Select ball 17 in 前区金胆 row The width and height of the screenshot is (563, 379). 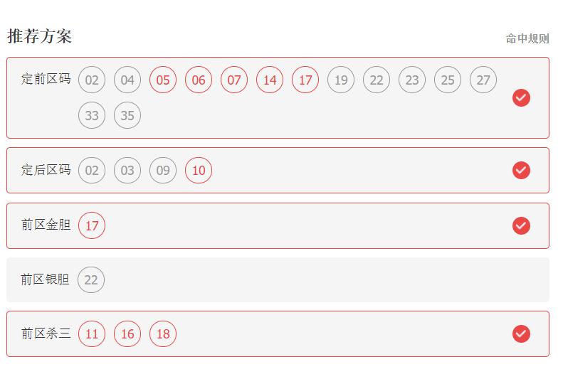(92, 225)
